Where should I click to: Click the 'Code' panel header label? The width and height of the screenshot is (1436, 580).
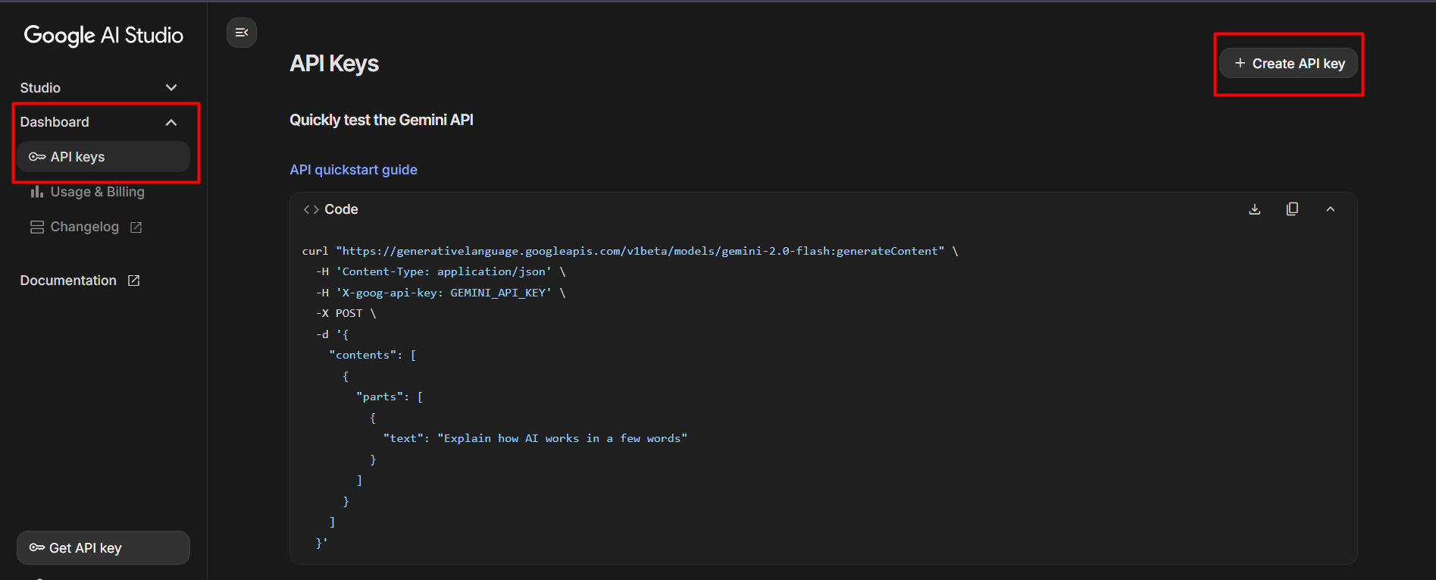[341, 209]
